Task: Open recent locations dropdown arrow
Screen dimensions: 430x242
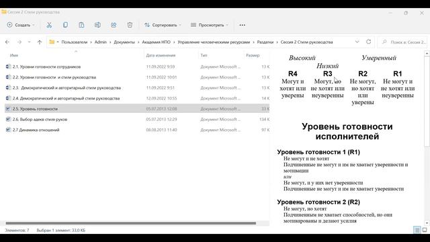Action: coord(29,42)
